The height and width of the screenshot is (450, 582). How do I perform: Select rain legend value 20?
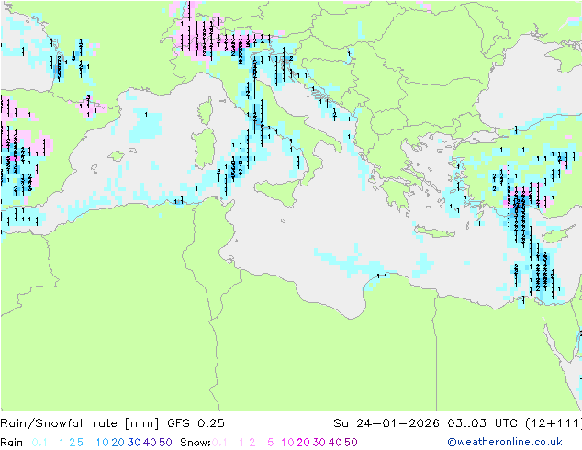point(118,443)
